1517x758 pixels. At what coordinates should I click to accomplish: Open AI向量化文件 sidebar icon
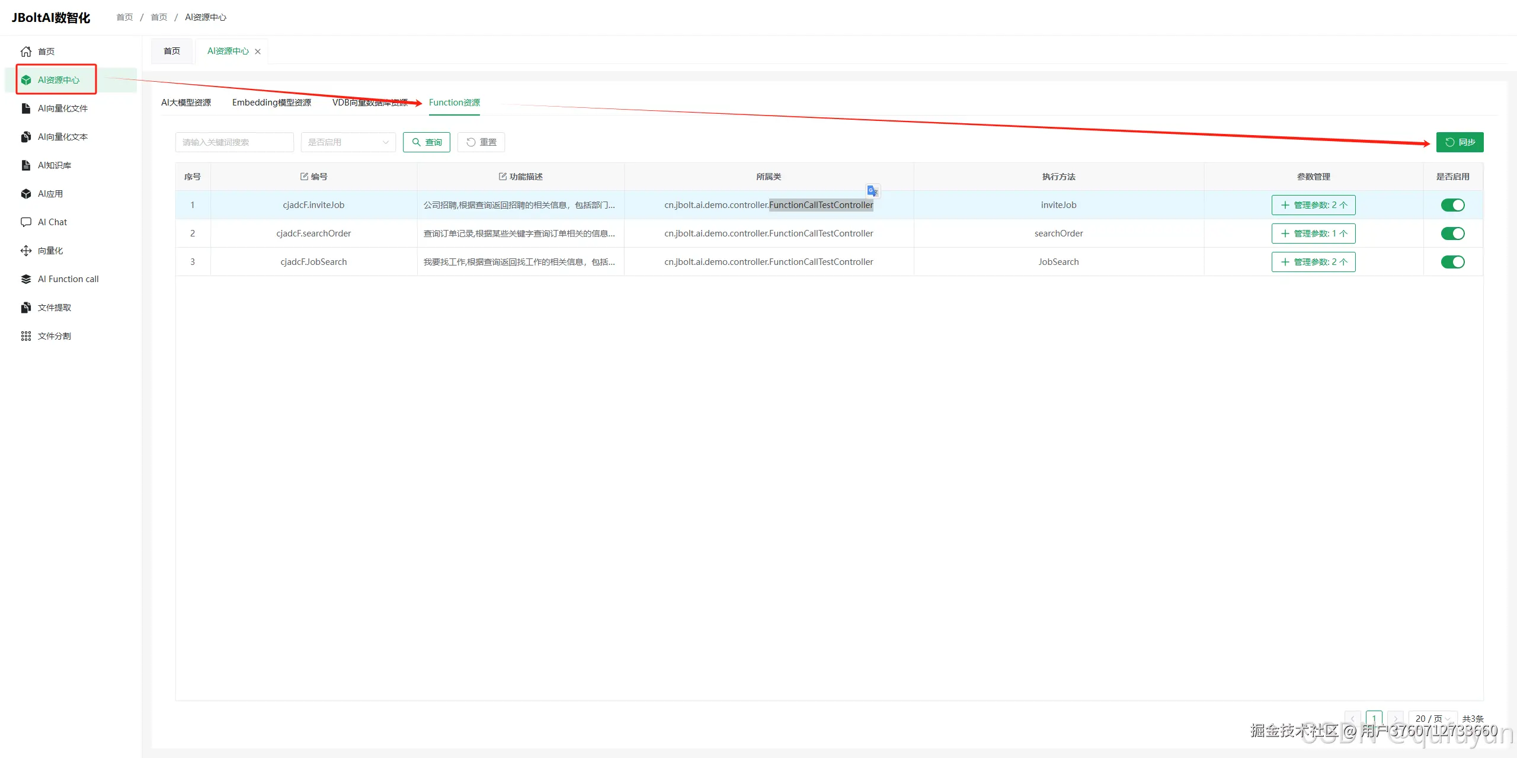[26, 108]
